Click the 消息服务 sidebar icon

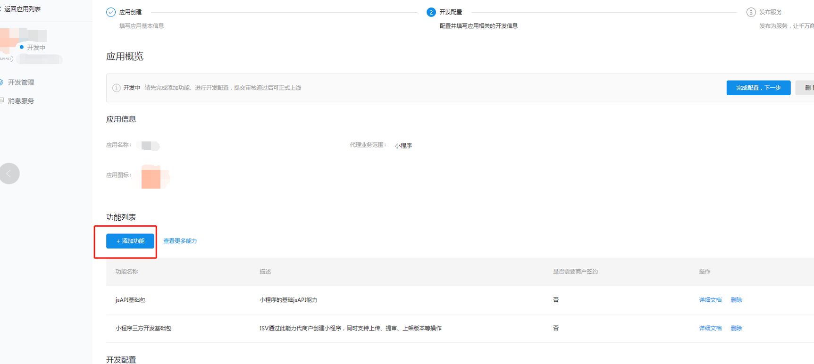pos(2,100)
